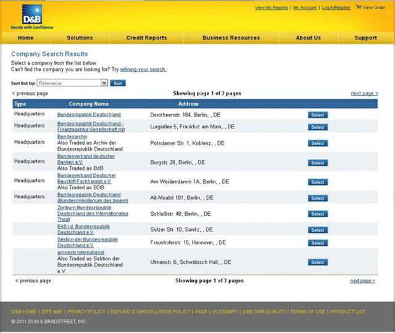Select the amnesty international Schwäbisch Hall entry

tap(317, 262)
